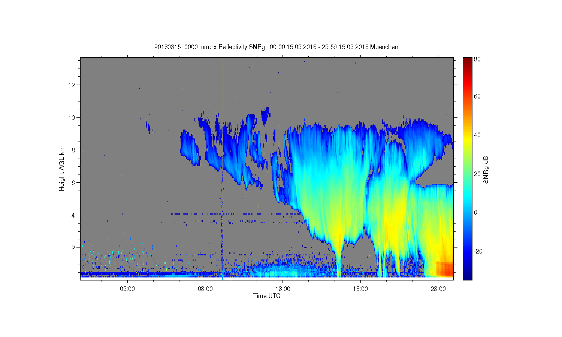Click the '10' height tick label

pyautogui.click(x=72, y=118)
